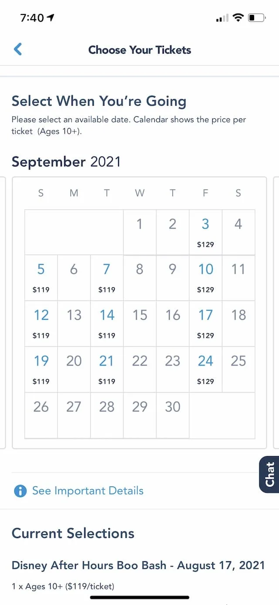
Task: Pick September 17 for $129
Action: pyautogui.click(x=206, y=324)
